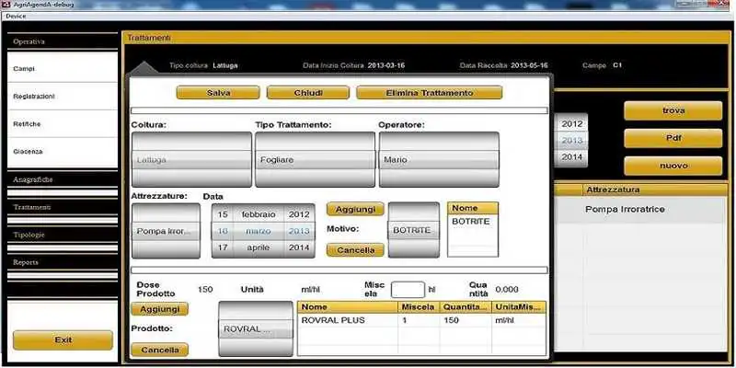The width and height of the screenshot is (736, 368).
Task: Click Cancella button under Motivo
Action: click(x=354, y=250)
